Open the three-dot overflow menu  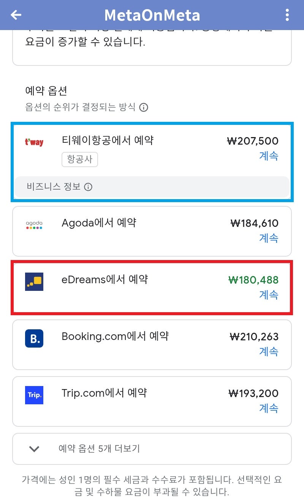[287, 15]
